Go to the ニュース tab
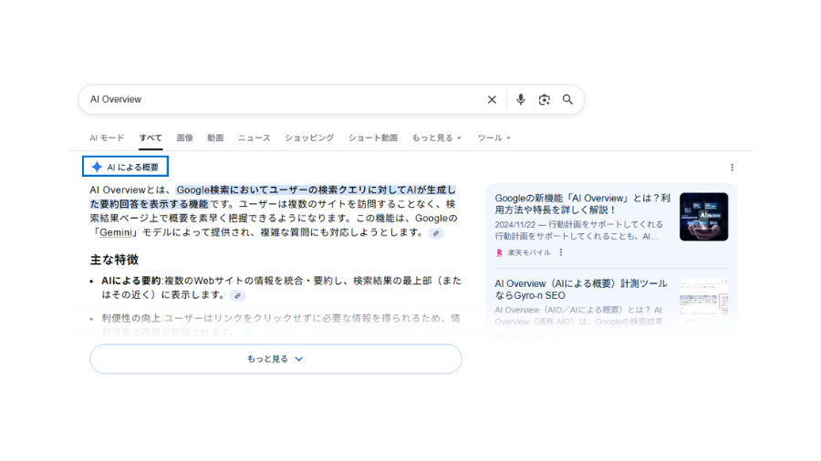The height and width of the screenshot is (461, 821). [254, 138]
